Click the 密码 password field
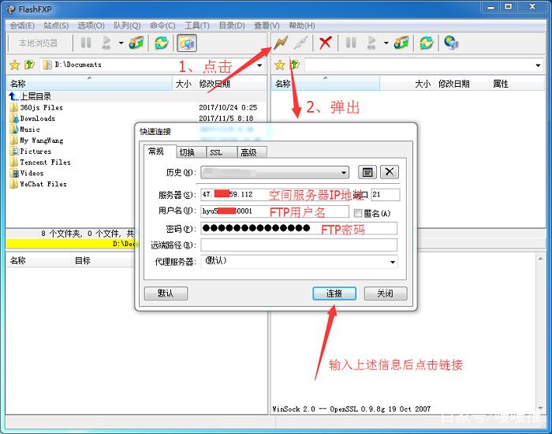This screenshot has height=434, width=552. tap(299, 228)
